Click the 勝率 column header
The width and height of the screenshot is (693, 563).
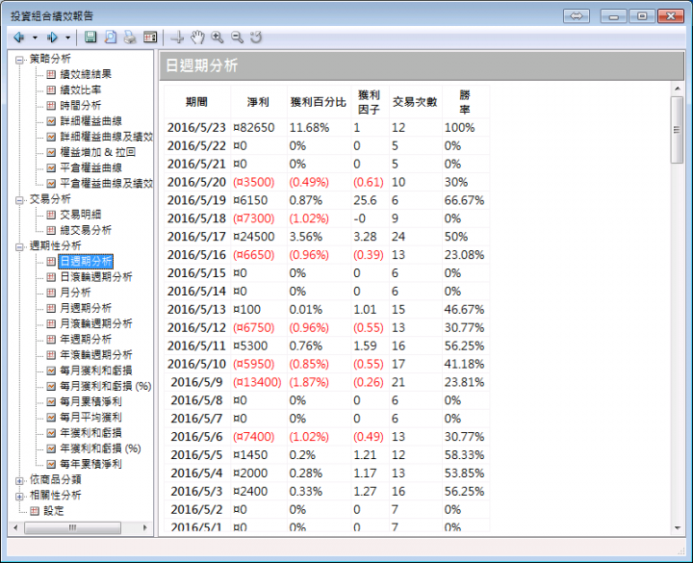coord(465,102)
